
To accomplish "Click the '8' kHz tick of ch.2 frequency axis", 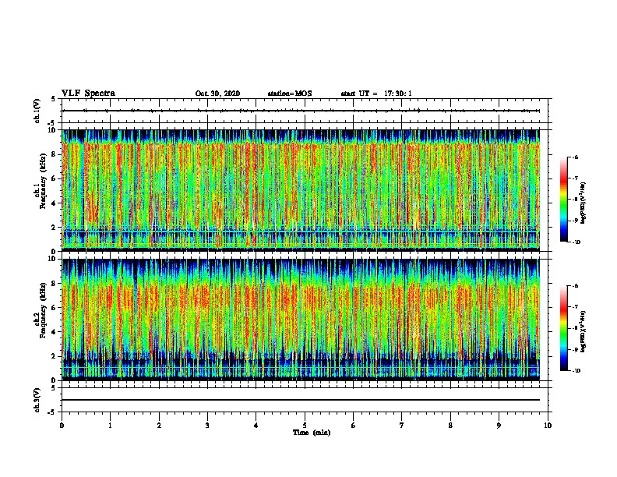I will tap(54, 284).
